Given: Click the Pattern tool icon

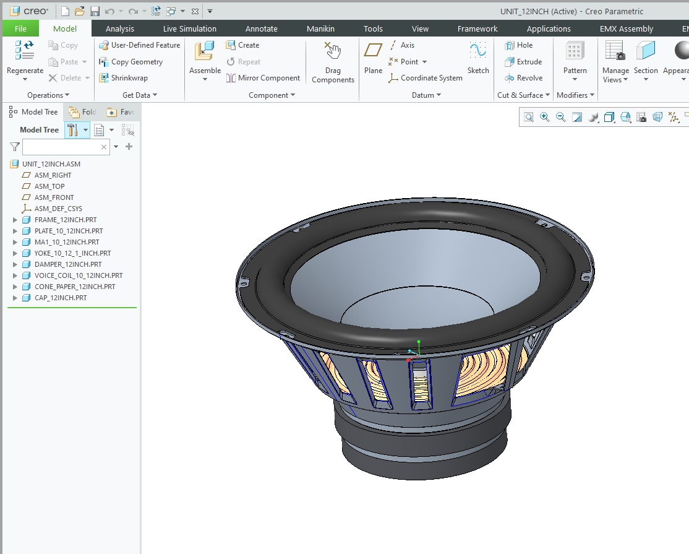Looking at the screenshot, I should [x=575, y=51].
